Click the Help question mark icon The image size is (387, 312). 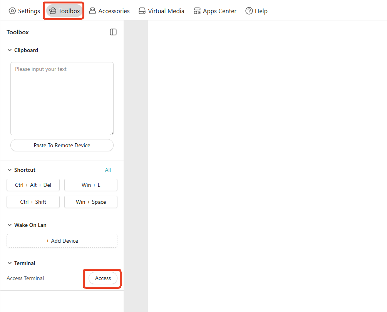click(x=249, y=11)
